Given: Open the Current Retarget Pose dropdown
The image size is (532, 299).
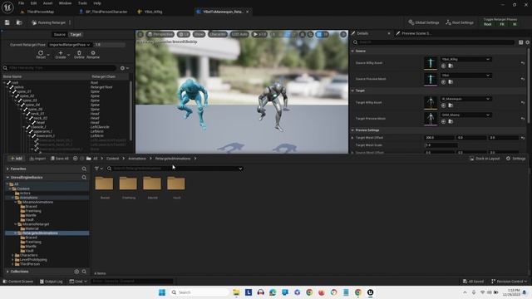Looking at the screenshot, I should pyautogui.click(x=70, y=45).
